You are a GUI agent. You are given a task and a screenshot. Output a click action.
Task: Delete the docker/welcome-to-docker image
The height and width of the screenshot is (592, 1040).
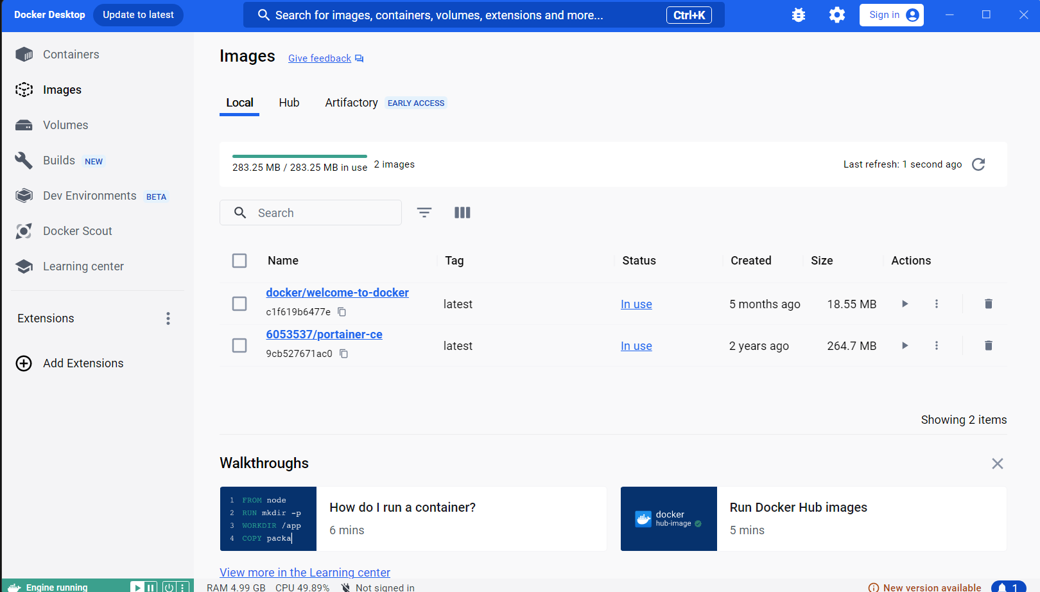point(989,304)
